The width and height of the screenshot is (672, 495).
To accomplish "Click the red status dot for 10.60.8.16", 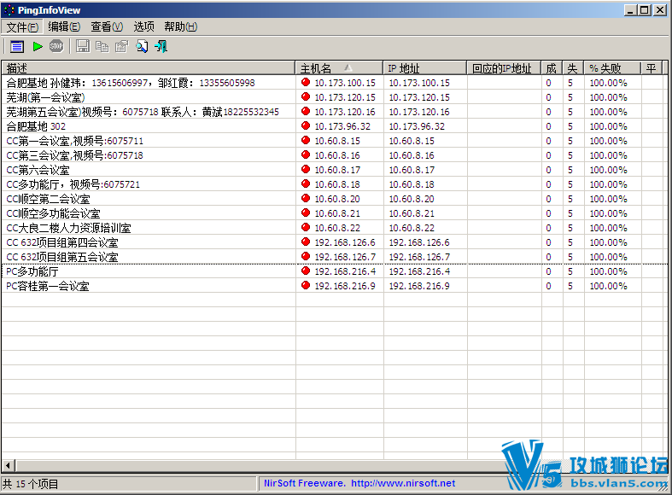I will 306,155.
